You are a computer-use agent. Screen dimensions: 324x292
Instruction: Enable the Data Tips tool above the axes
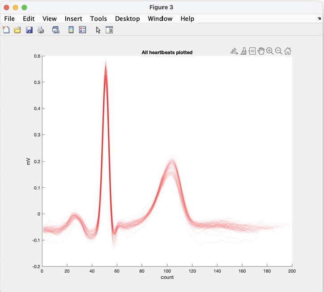click(252, 51)
